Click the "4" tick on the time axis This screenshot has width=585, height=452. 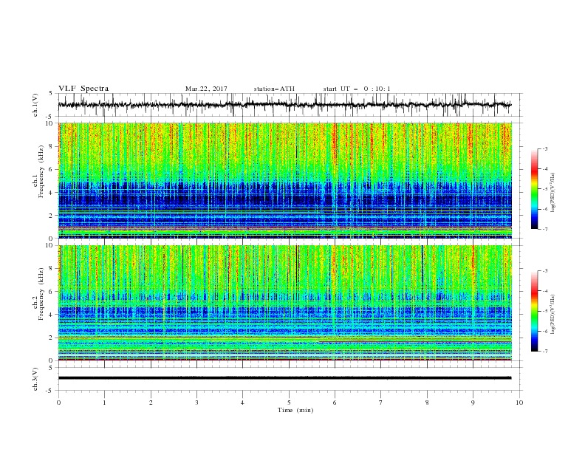tap(242, 403)
